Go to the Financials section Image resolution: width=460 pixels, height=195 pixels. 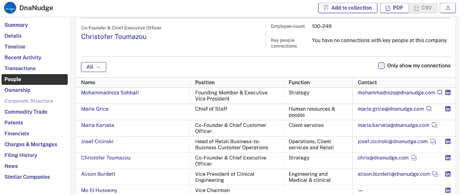click(17, 134)
